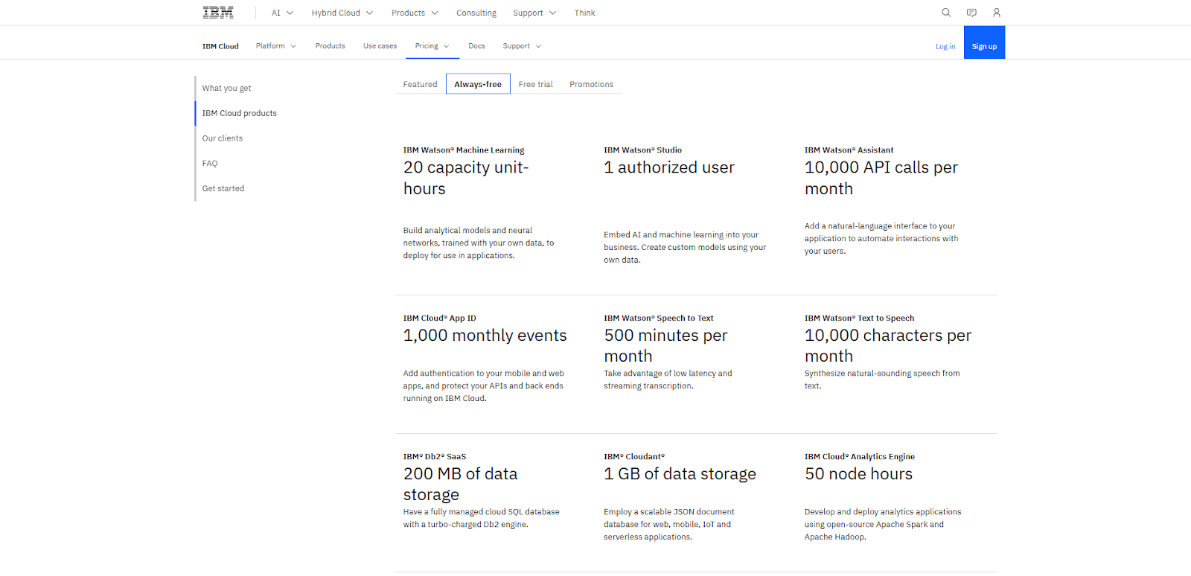The height and width of the screenshot is (576, 1191).
Task: Open the Consulting menu item
Action: (x=476, y=13)
